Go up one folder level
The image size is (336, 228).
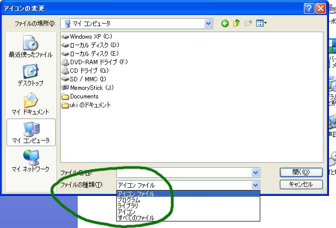pos(236,23)
